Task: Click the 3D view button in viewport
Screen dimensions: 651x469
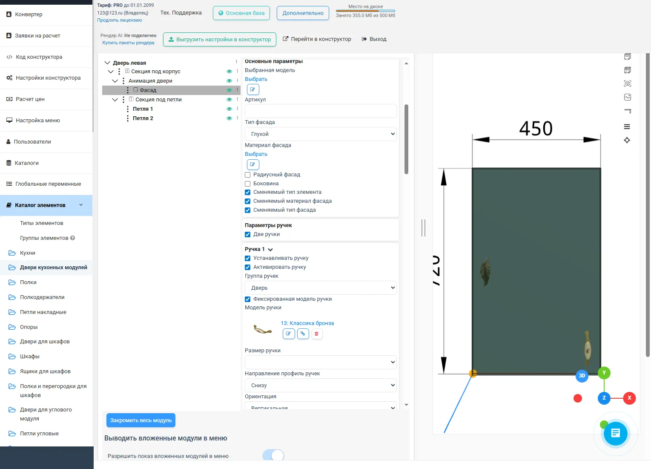Action: tap(582, 376)
